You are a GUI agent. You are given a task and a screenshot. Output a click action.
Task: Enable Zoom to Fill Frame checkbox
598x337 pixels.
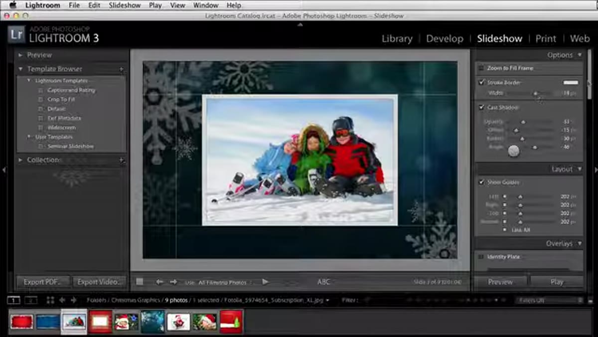coord(481,68)
